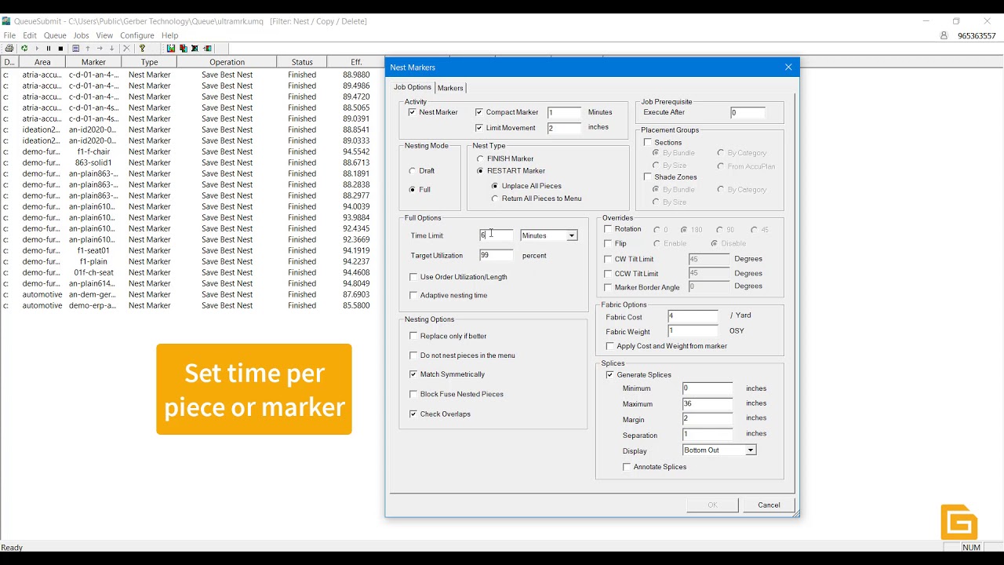The height and width of the screenshot is (565, 1004).
Task: Click the Time Limit input field
Action: (x=496, y=235)
